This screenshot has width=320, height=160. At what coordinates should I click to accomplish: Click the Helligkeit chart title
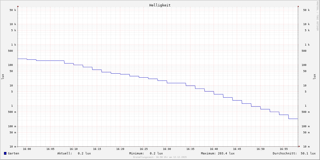click(x=160, y=5)
